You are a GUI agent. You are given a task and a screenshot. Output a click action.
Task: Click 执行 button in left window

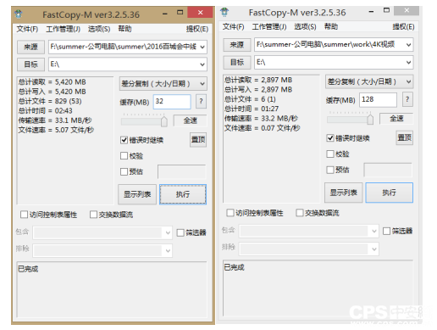[183, 194]
